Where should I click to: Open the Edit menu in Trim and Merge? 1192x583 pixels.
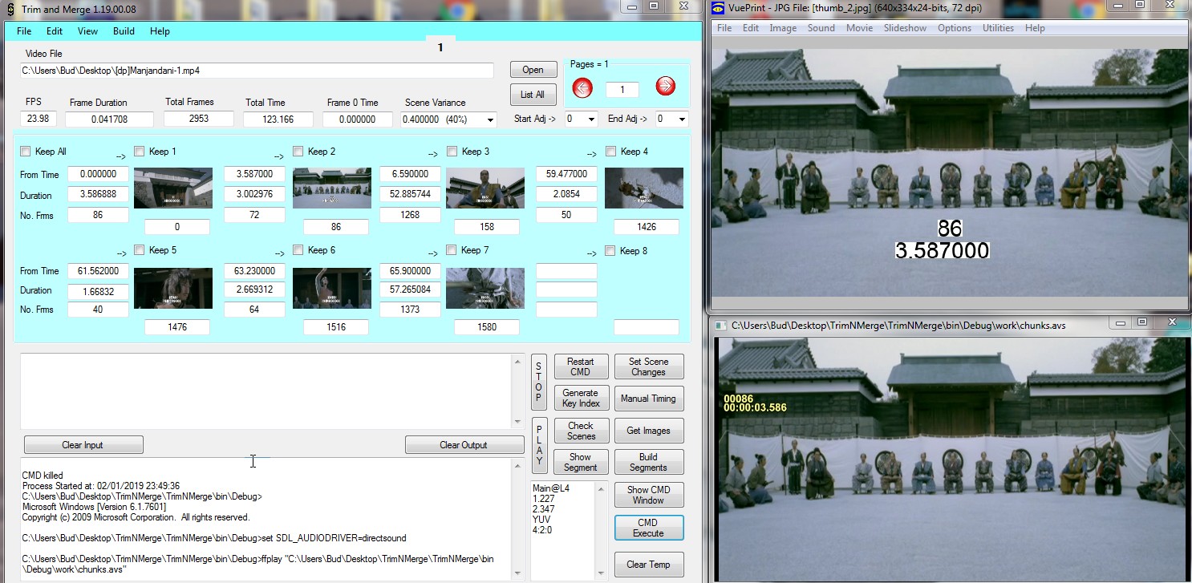coord(55,31)
